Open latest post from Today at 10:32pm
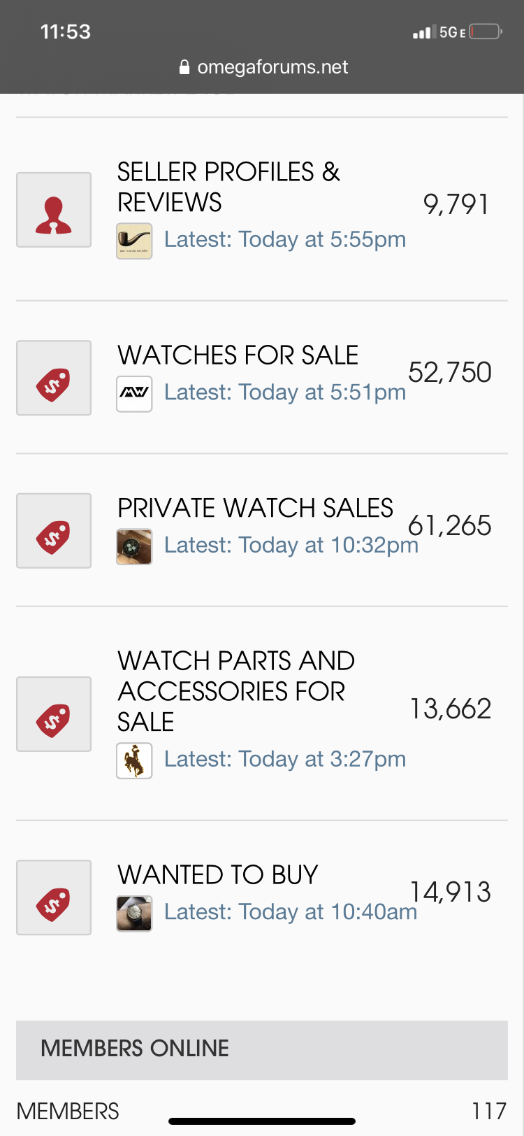This screenshot has height=1136, width=524. tap(291, 546)
